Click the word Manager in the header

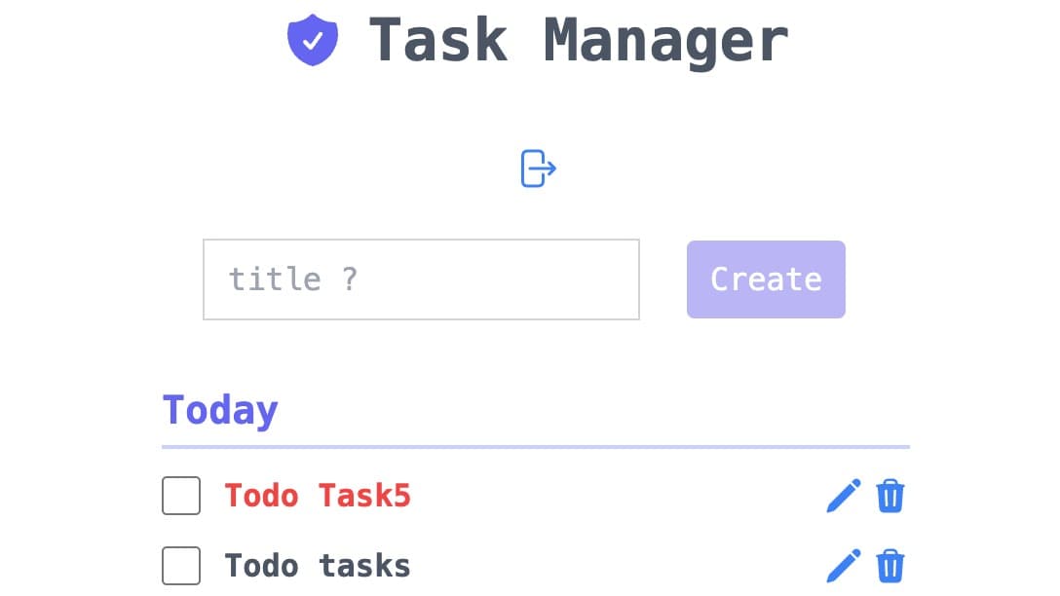tap(666, 41)
